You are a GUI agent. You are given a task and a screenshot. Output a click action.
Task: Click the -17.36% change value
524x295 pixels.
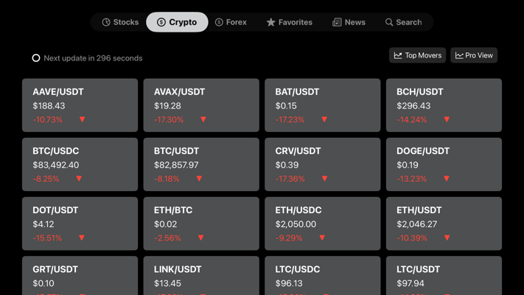290,179
